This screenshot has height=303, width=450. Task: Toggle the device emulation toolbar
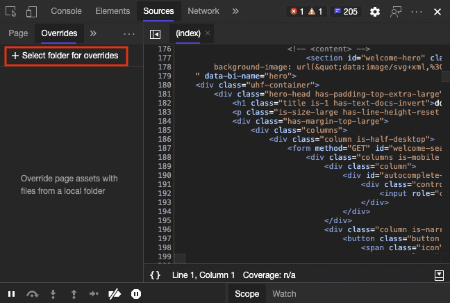[31, 12]
